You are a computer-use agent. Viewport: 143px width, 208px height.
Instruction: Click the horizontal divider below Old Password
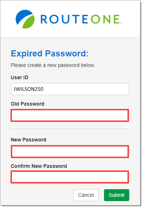point(70,129)
